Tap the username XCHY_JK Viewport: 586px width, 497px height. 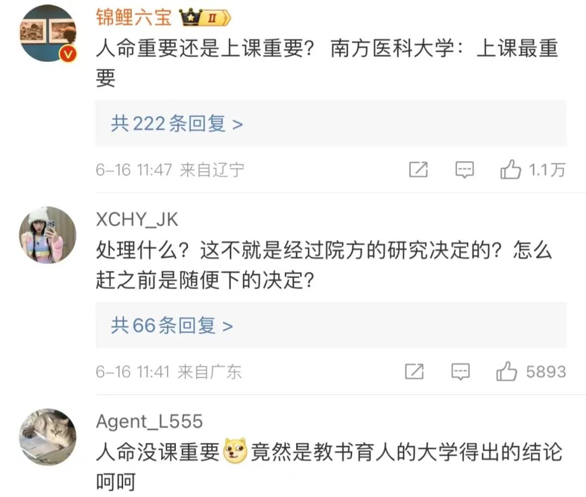(137, 220)
